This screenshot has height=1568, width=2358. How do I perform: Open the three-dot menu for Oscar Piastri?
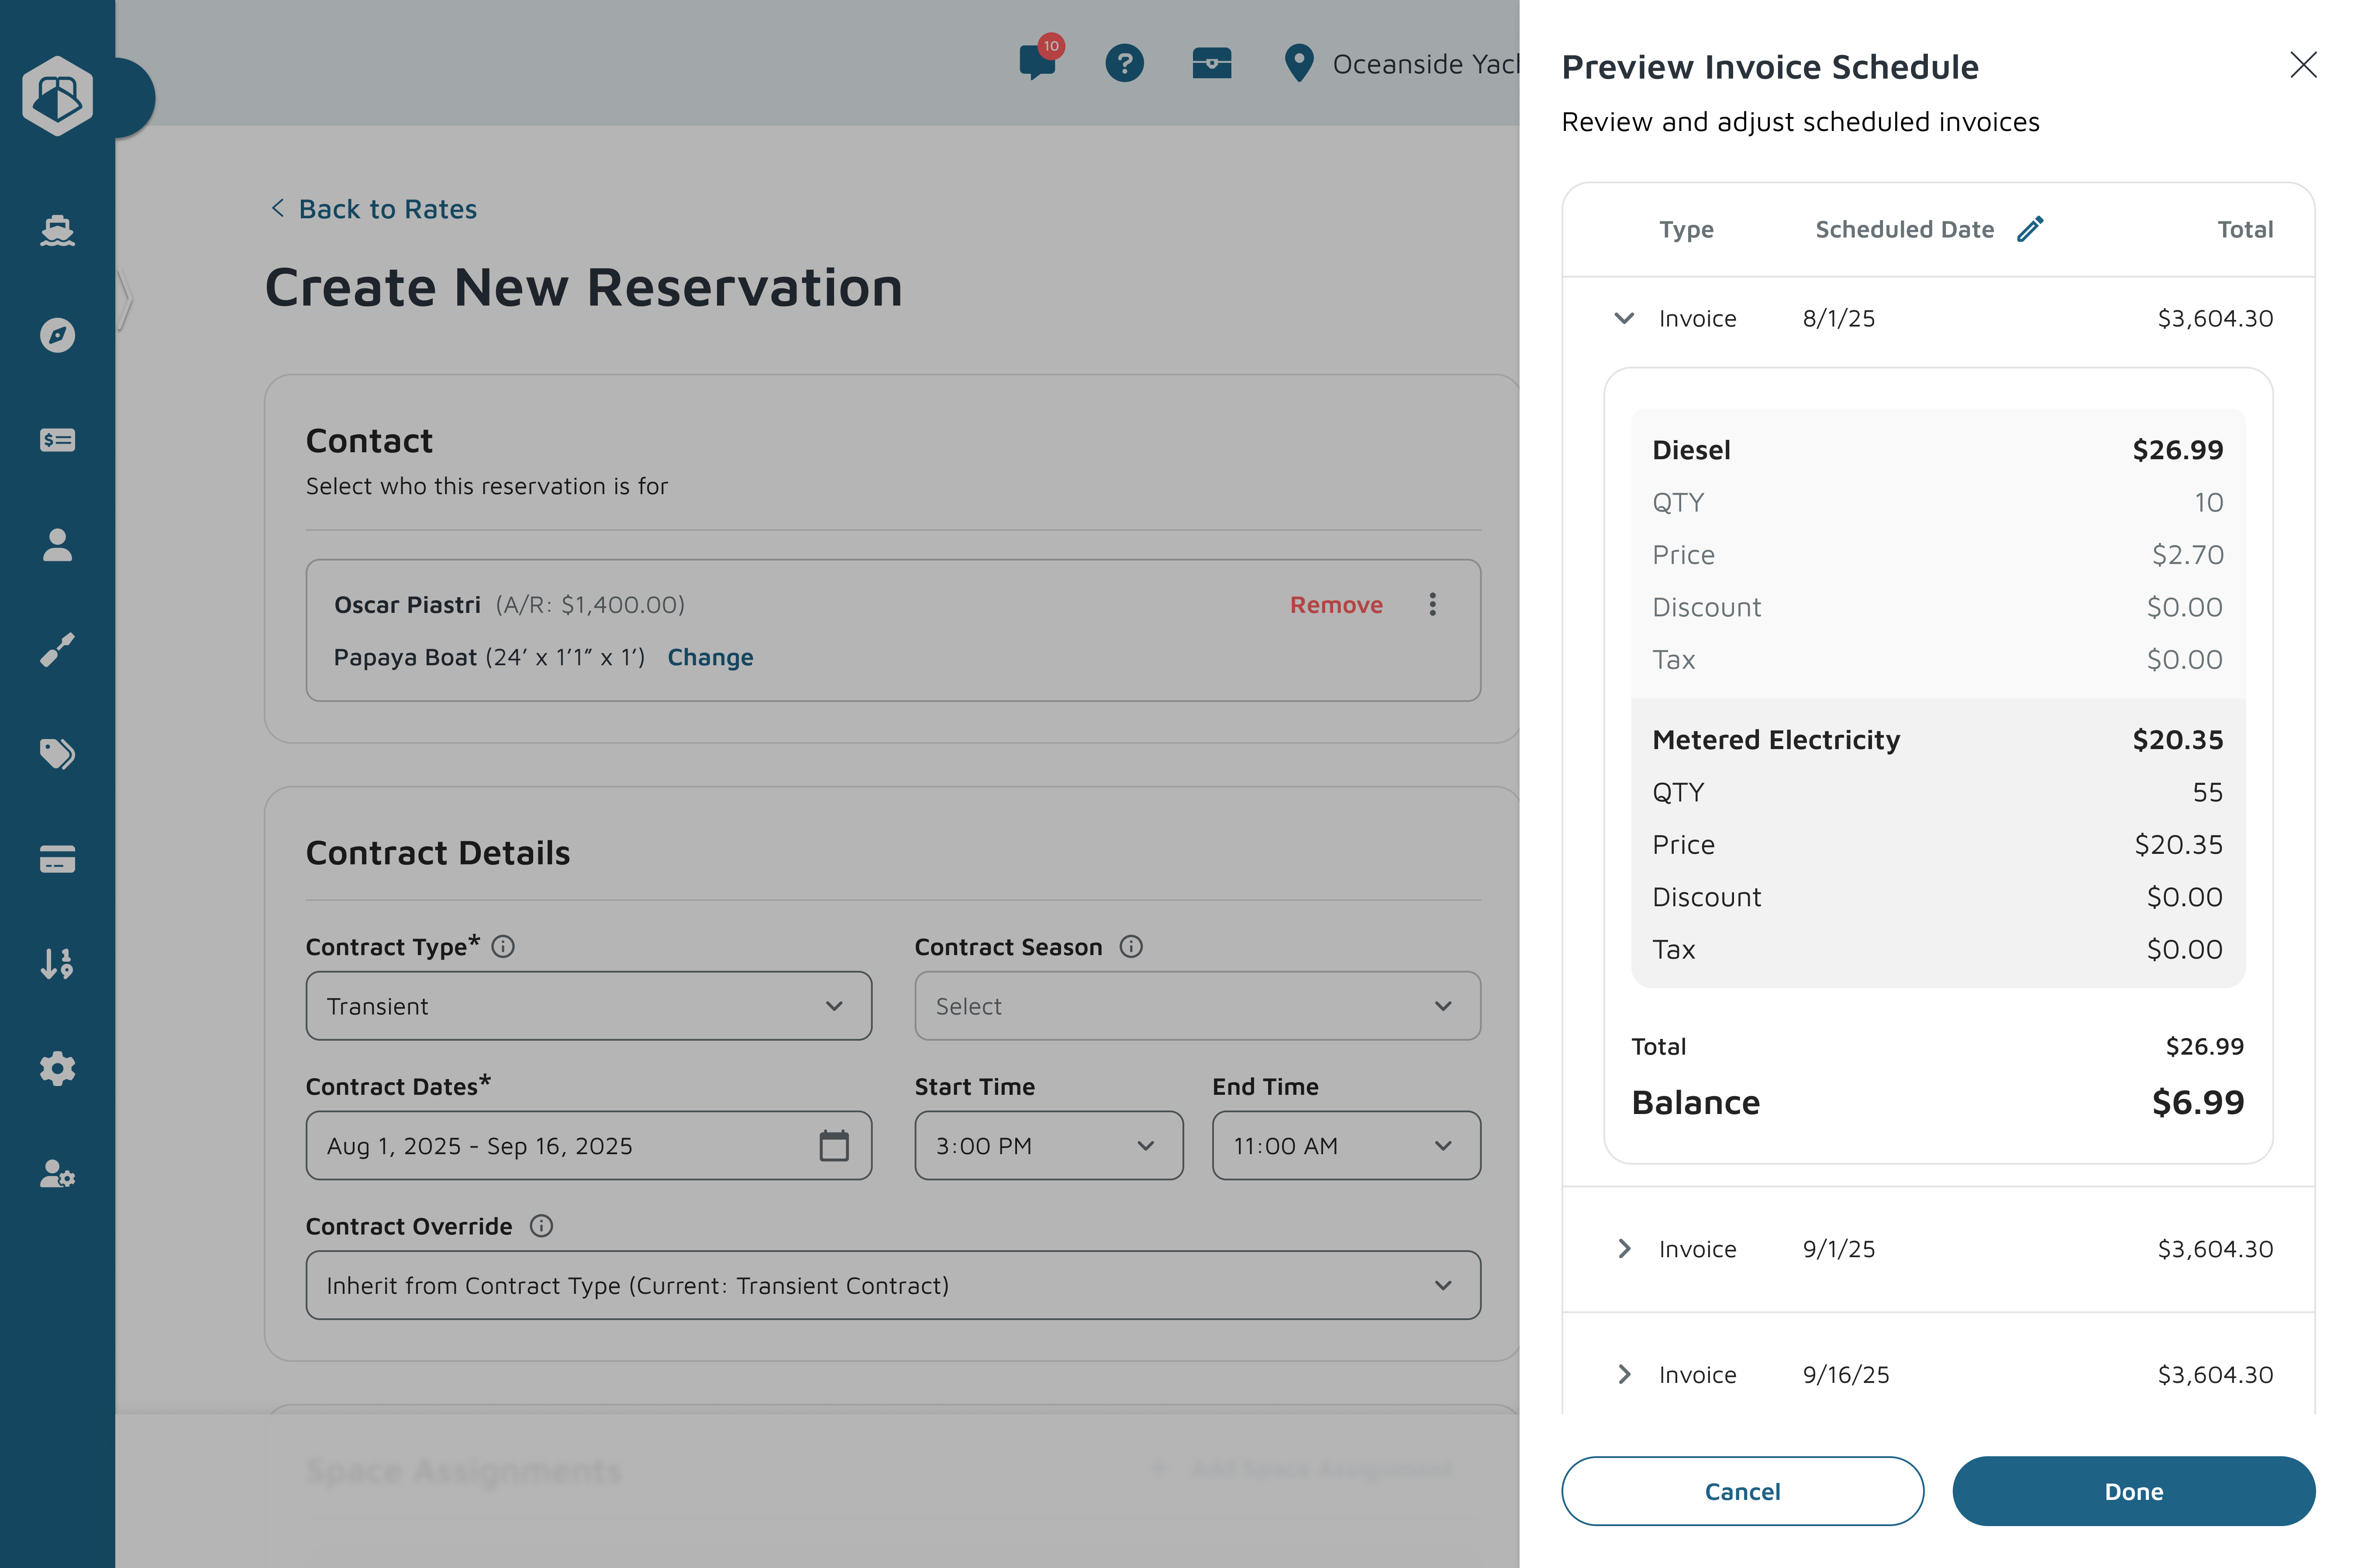coord(1433,604)
